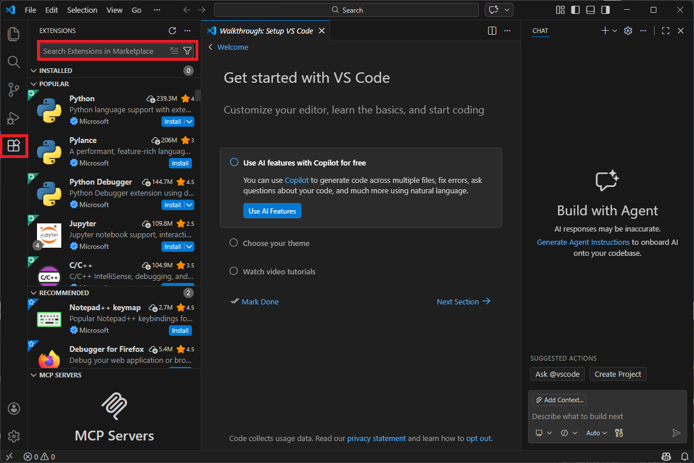Clear extensions search results icon
This screenshot has width=694, height=463.
174,51
